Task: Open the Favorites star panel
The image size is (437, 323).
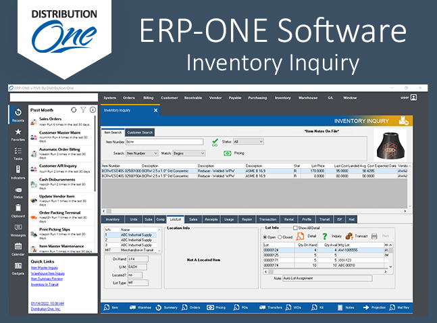Action: click(18, 134)
